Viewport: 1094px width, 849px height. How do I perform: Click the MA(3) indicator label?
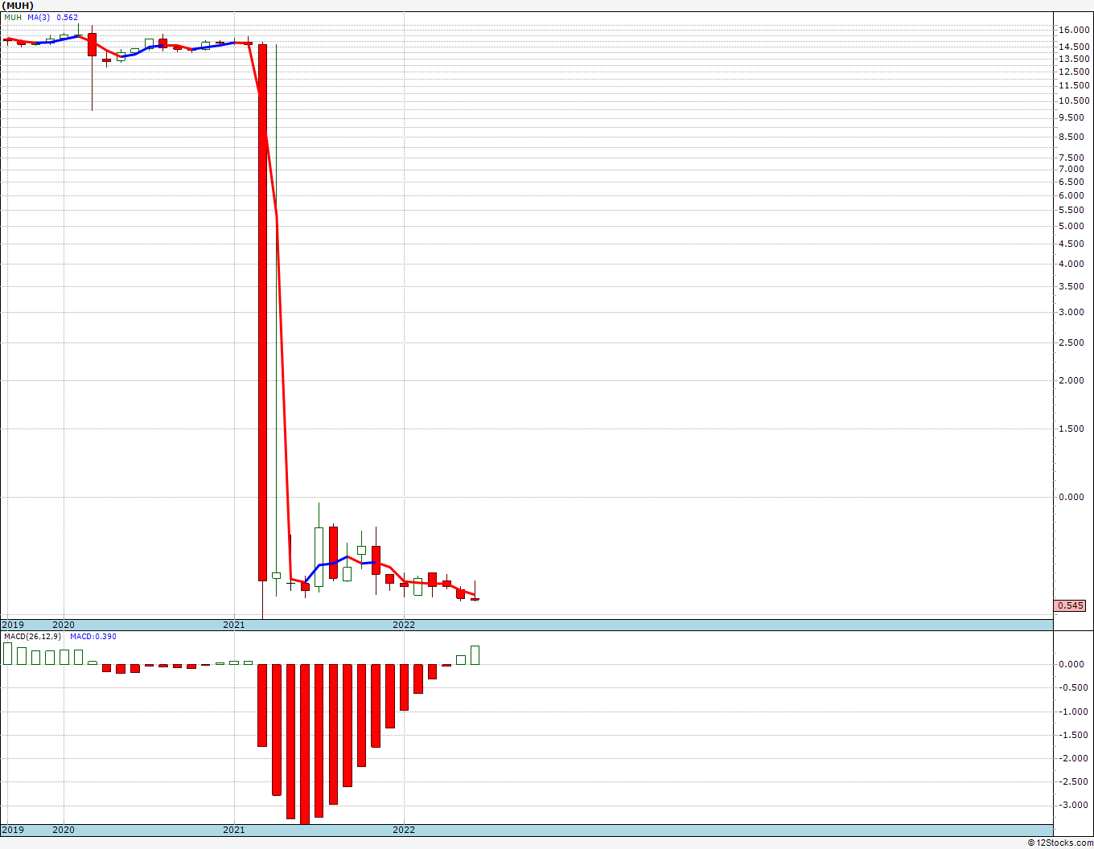point(39,17)
